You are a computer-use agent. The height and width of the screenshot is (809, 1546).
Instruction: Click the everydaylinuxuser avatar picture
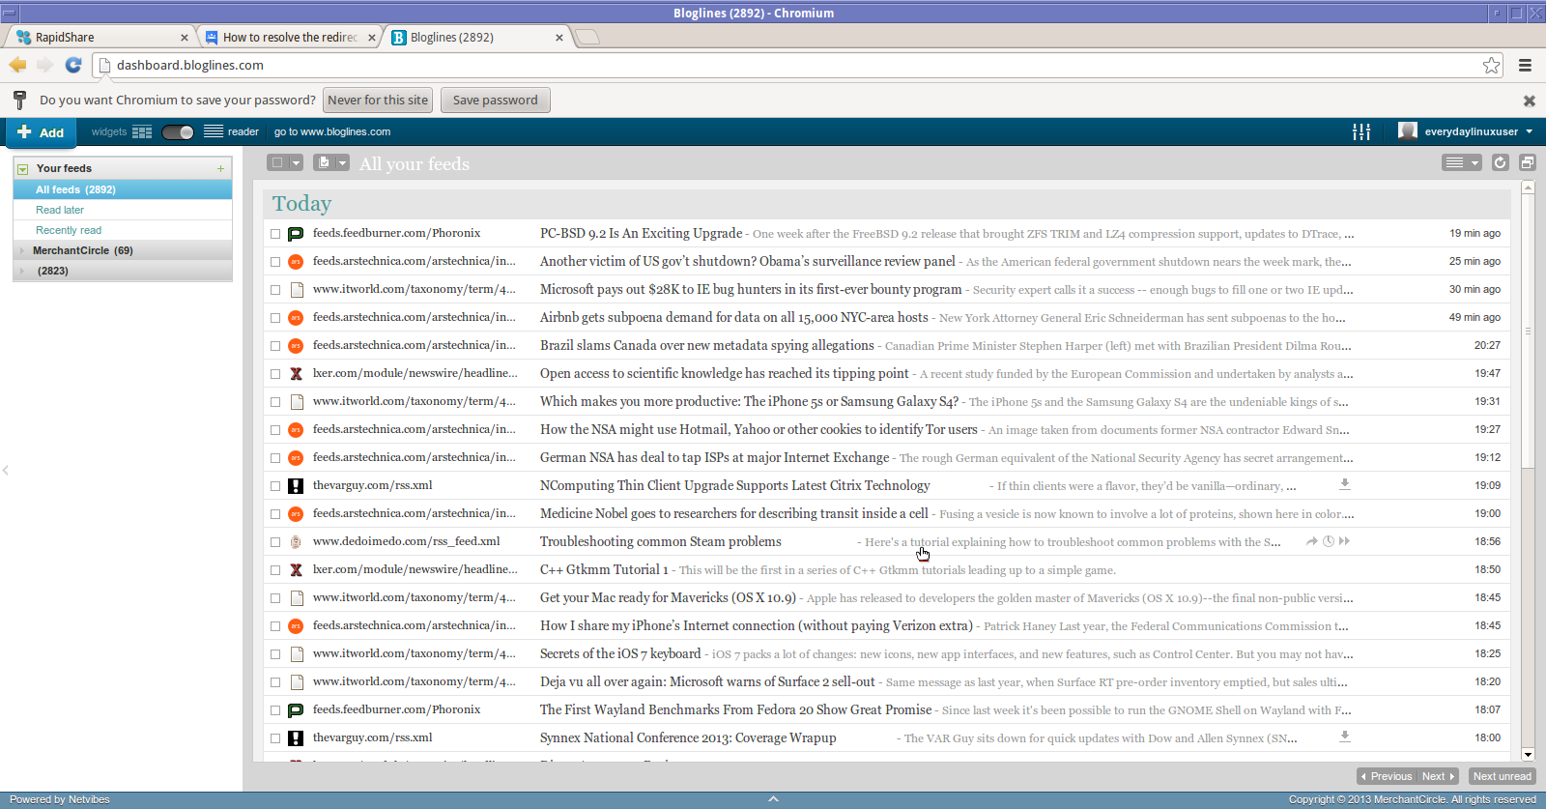pyautogui.click(x=1408, y=131)
